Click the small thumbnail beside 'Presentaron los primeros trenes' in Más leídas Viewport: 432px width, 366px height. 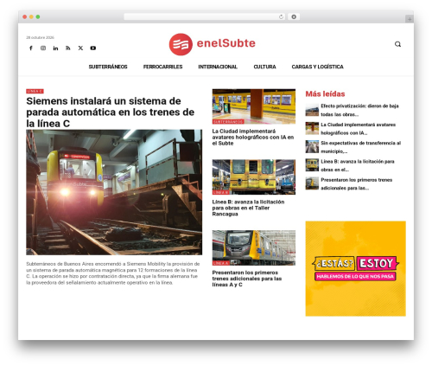click(312, 183)
